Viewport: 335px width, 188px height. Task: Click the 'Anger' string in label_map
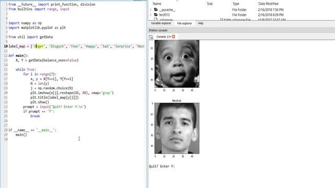39,46
